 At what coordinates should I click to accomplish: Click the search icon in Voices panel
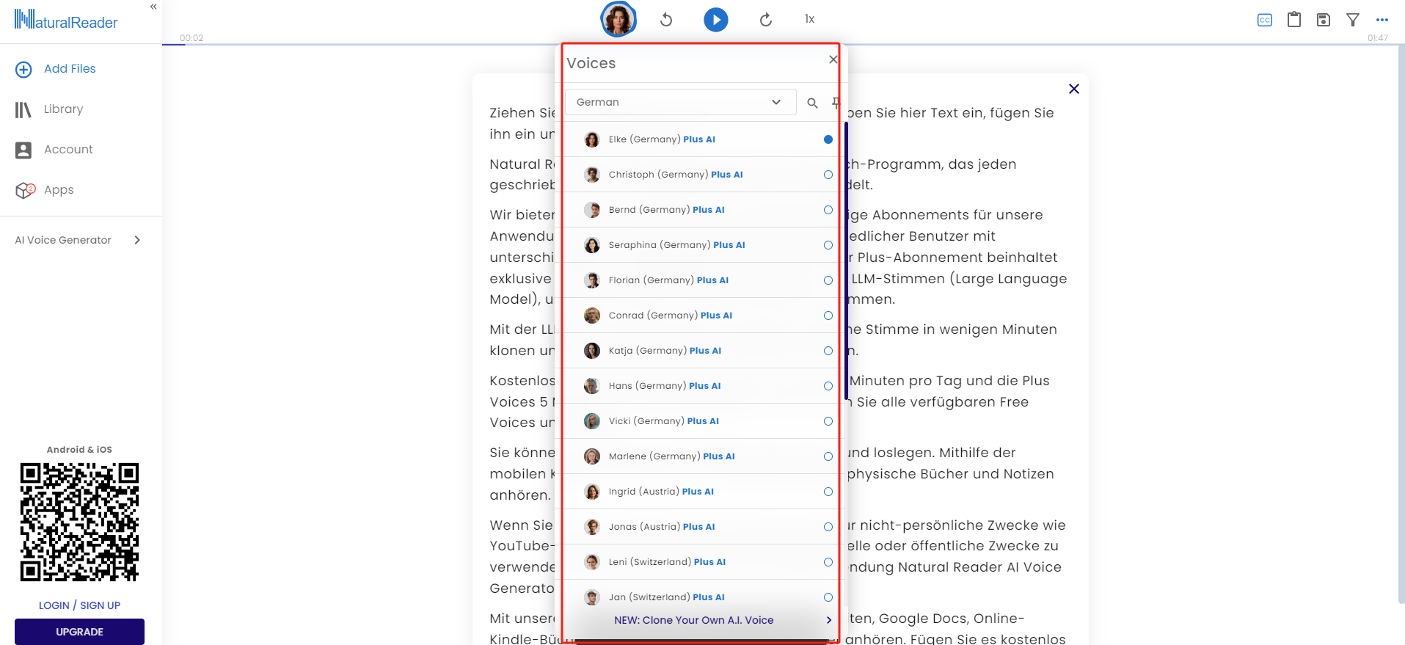click(812, 103)
